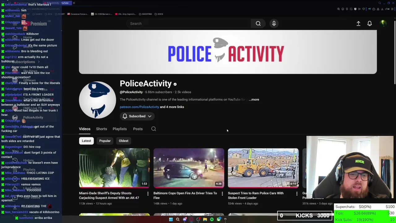Open the account avatar menu
This screenshot has width=396, height=223.
(383, 23)
